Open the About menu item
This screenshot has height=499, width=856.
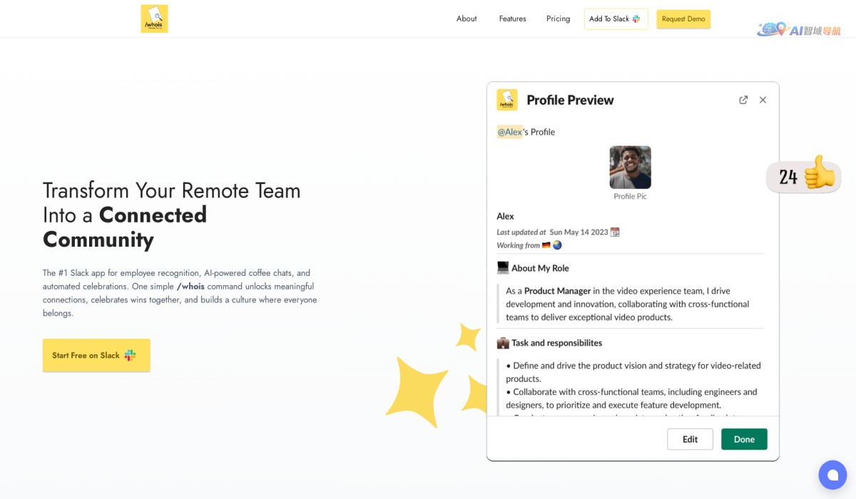[467, 19]
